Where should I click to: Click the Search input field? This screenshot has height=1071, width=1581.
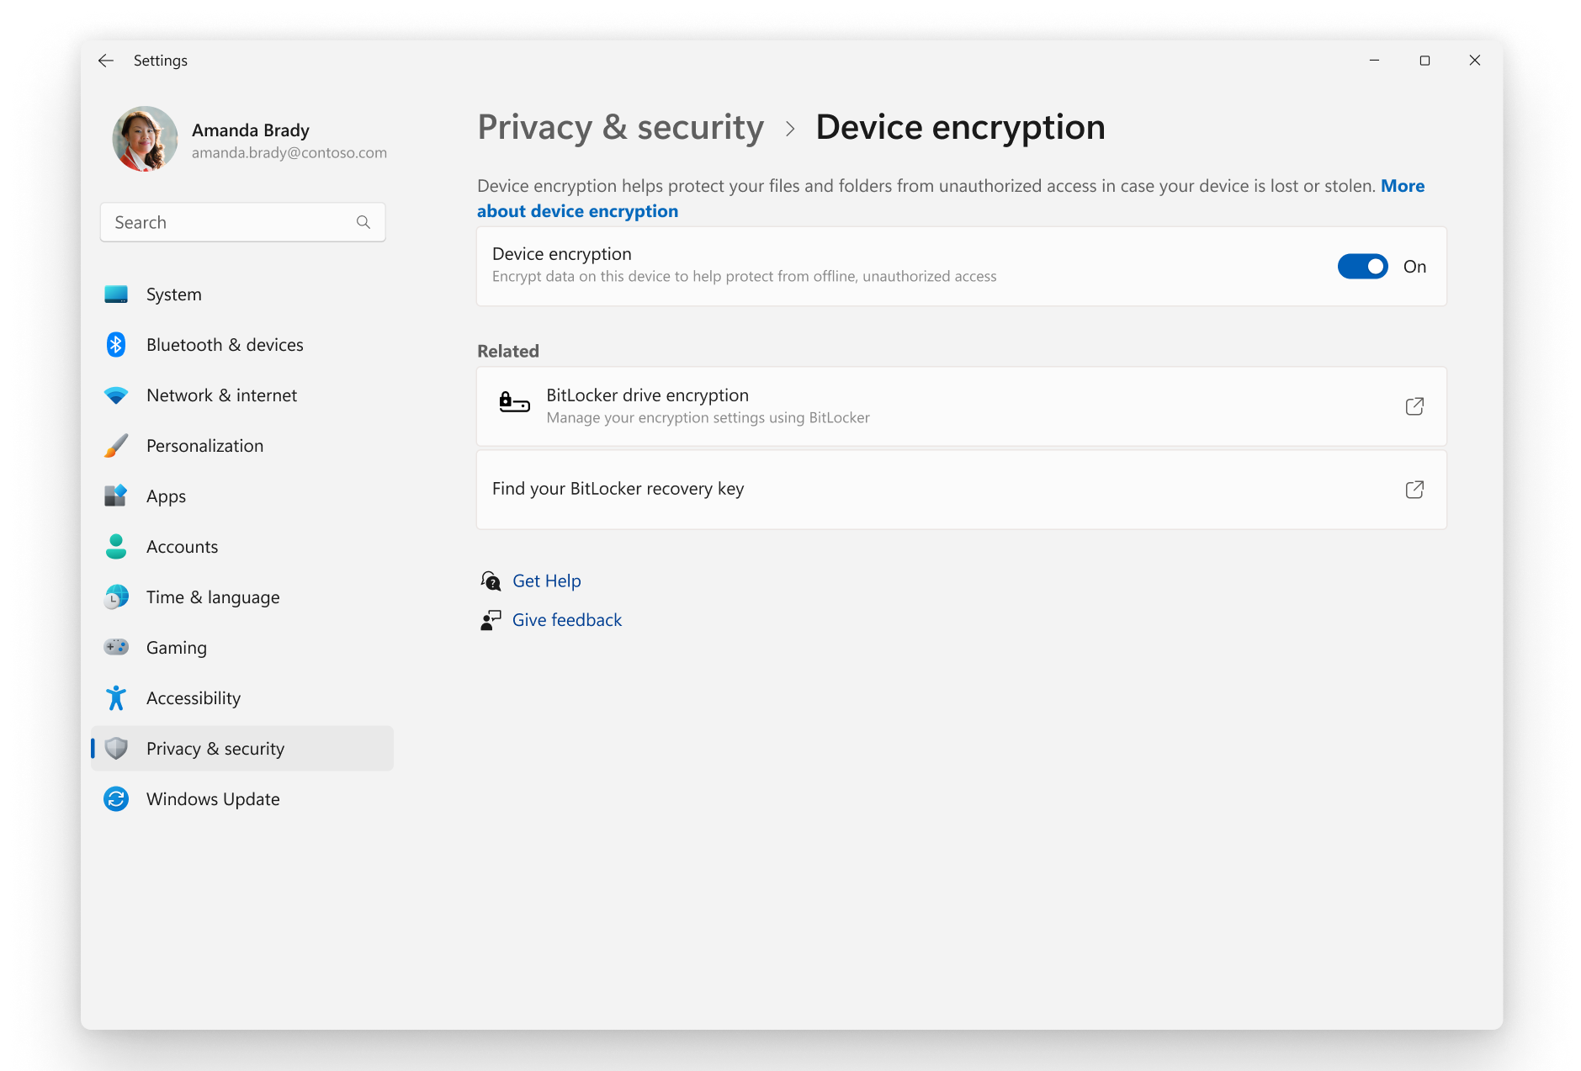[x=242, y=222]
